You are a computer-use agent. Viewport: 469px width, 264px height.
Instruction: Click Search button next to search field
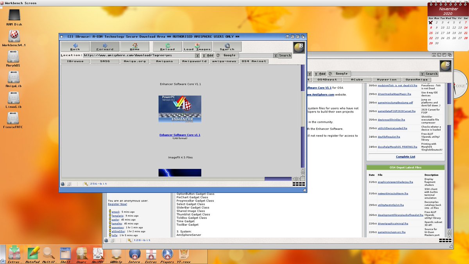(x=285, y=56)
